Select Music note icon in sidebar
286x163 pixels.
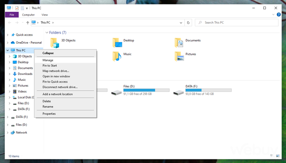15,79
